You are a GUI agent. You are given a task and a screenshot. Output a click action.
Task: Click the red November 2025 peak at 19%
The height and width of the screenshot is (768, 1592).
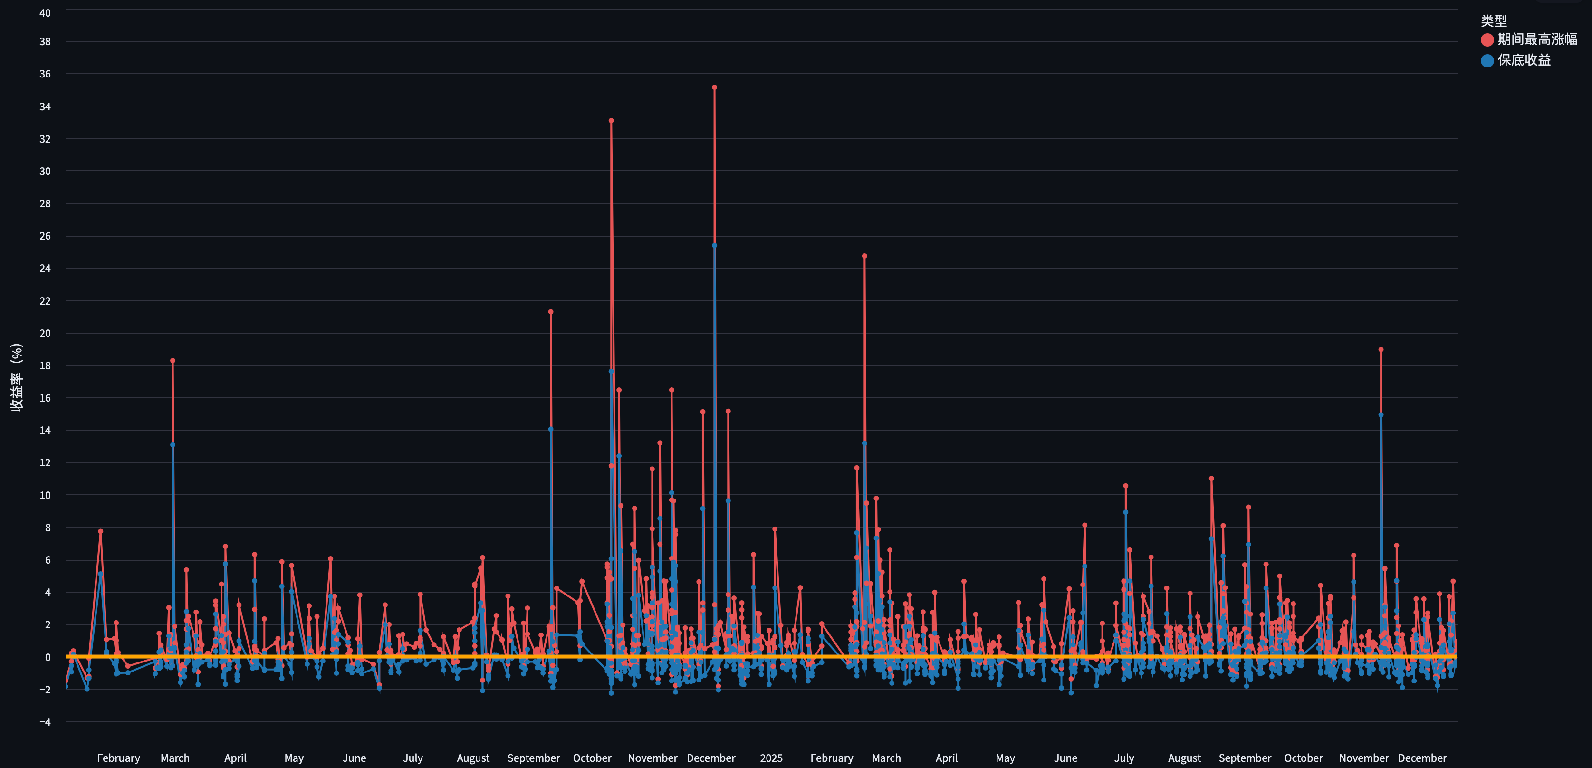coord(1381,350)
